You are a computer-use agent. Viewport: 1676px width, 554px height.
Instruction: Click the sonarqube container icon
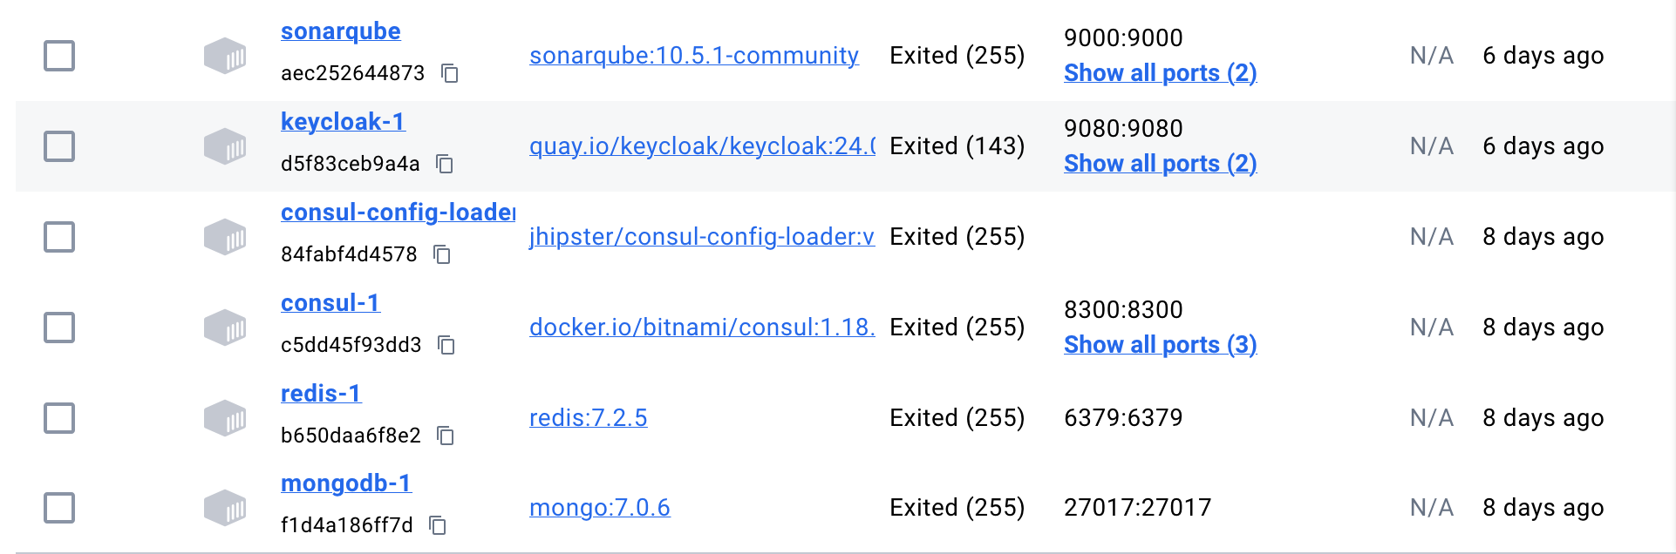click(225, 56)
